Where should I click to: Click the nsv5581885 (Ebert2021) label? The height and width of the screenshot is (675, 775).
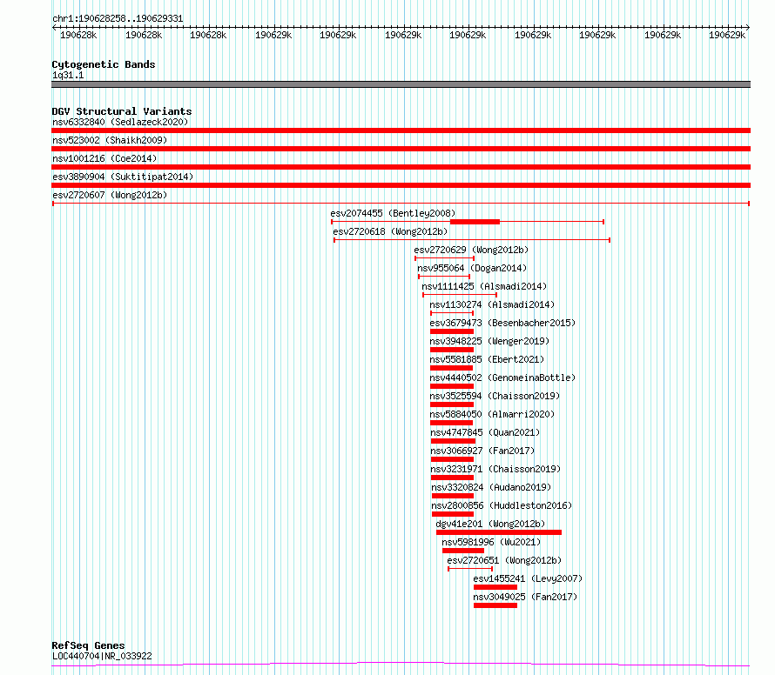point(487,359)
